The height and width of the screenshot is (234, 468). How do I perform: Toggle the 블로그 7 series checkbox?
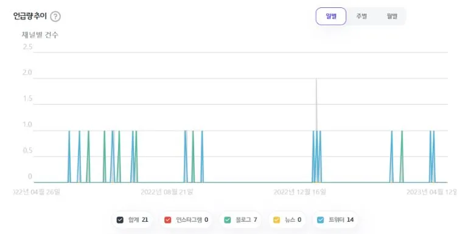point(228,220)
